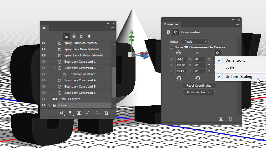Click the blue Z-axis gizmo arrow
The height and width of the screenshot is (148, 266).
[147, 56]
